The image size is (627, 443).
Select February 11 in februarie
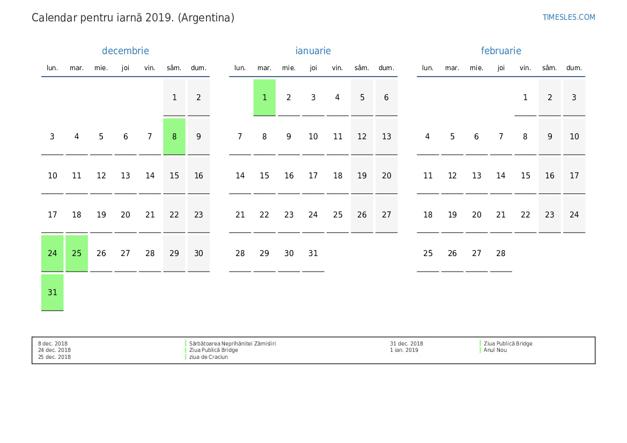tap(428, 176)
